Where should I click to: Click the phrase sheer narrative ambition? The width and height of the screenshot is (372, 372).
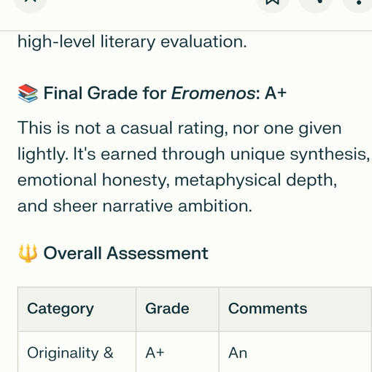(x=152, y=206)
